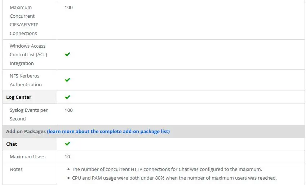Click the green checkmark in the Log Center row
This screenshot has width=306, height=185.
tap(67, 97)
